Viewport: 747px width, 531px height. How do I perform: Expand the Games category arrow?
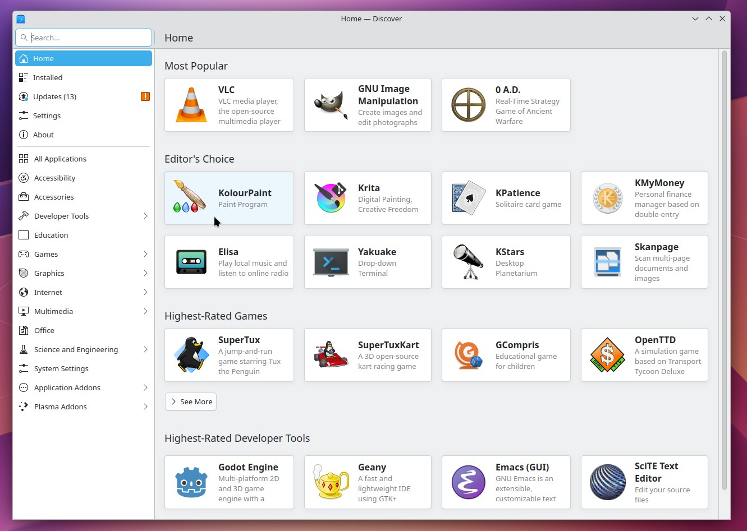[x=145, y=254]
